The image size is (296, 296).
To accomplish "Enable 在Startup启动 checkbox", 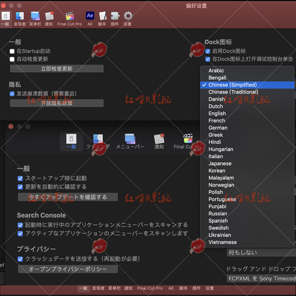I will [12, 52].
